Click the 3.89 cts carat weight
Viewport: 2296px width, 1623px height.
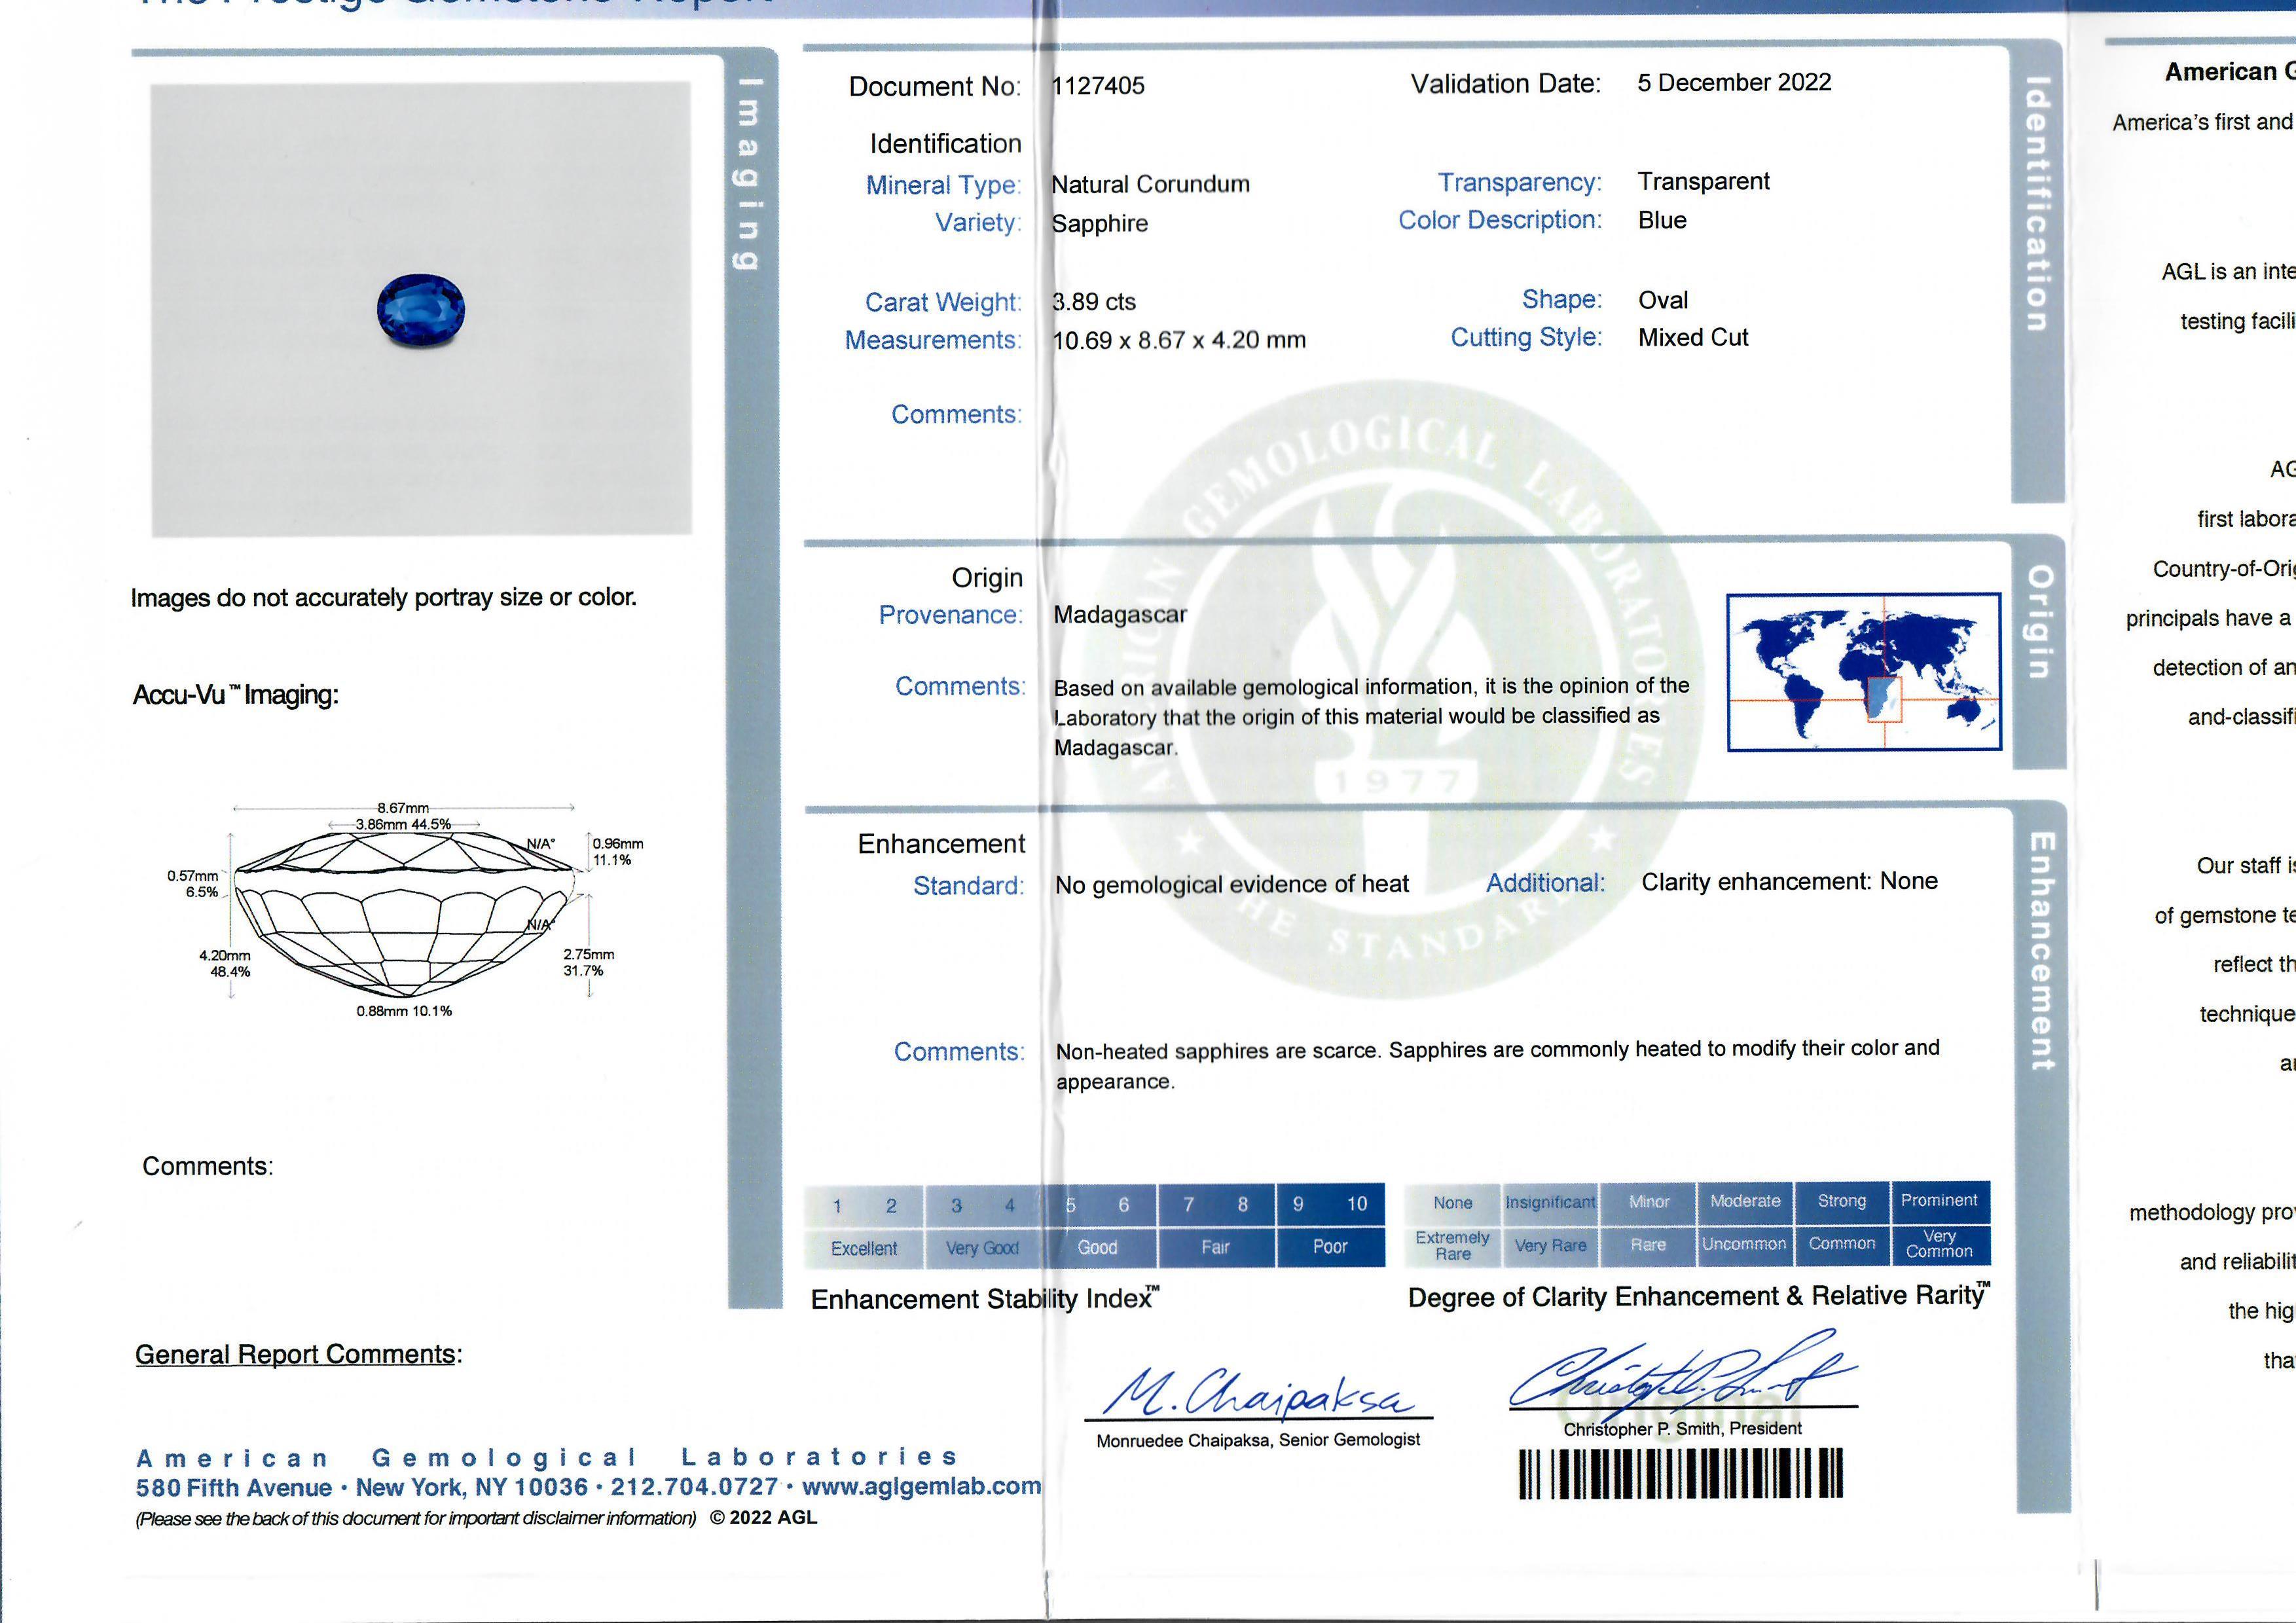click(1094, 302)
